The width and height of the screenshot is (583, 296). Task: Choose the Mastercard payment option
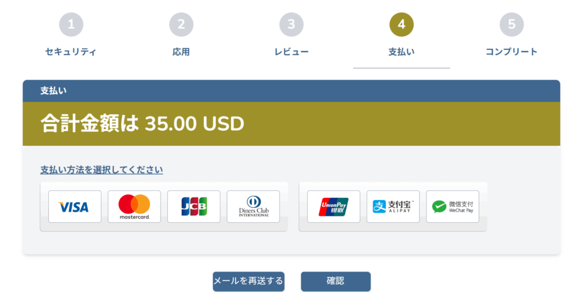[x=134, y=207]
